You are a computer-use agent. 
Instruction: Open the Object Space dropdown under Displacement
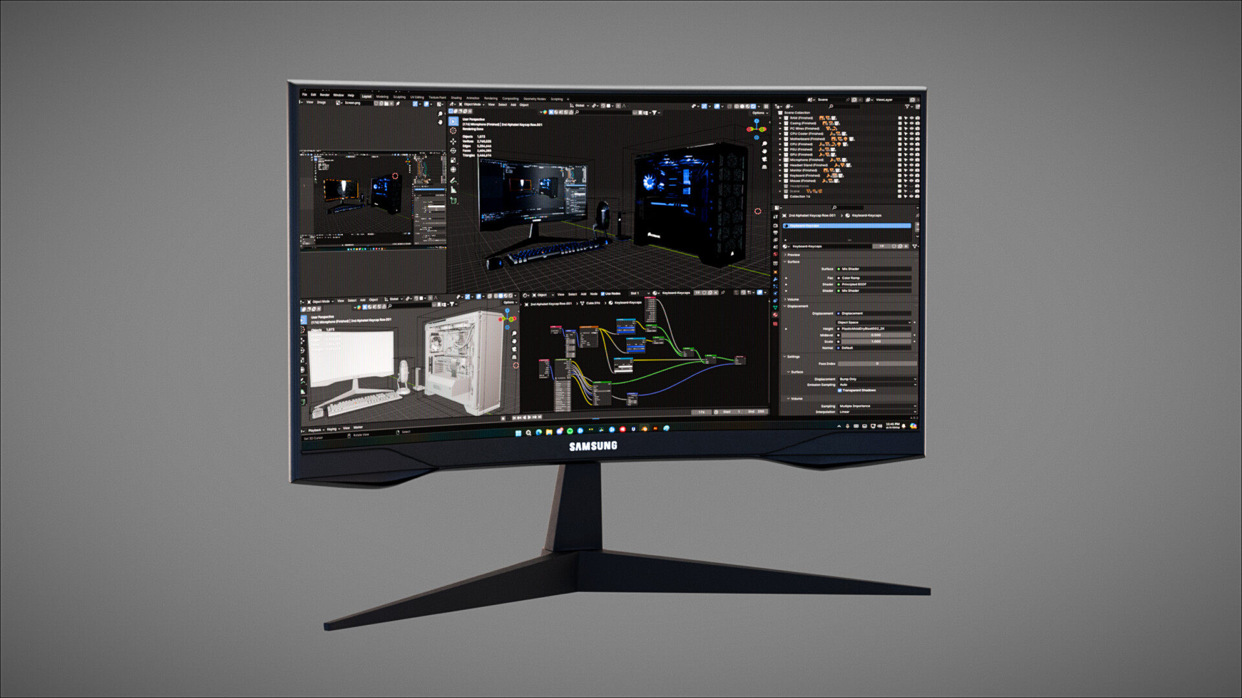(874, 323)
